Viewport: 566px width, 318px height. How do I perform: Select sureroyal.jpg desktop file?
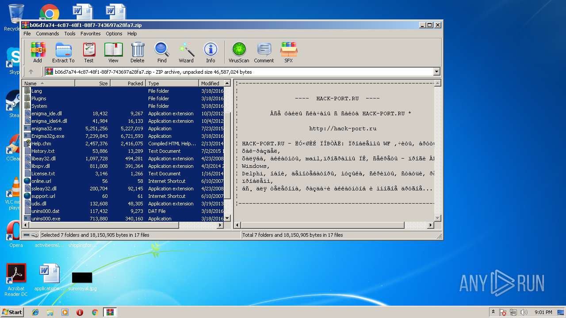tap(82, 281)
